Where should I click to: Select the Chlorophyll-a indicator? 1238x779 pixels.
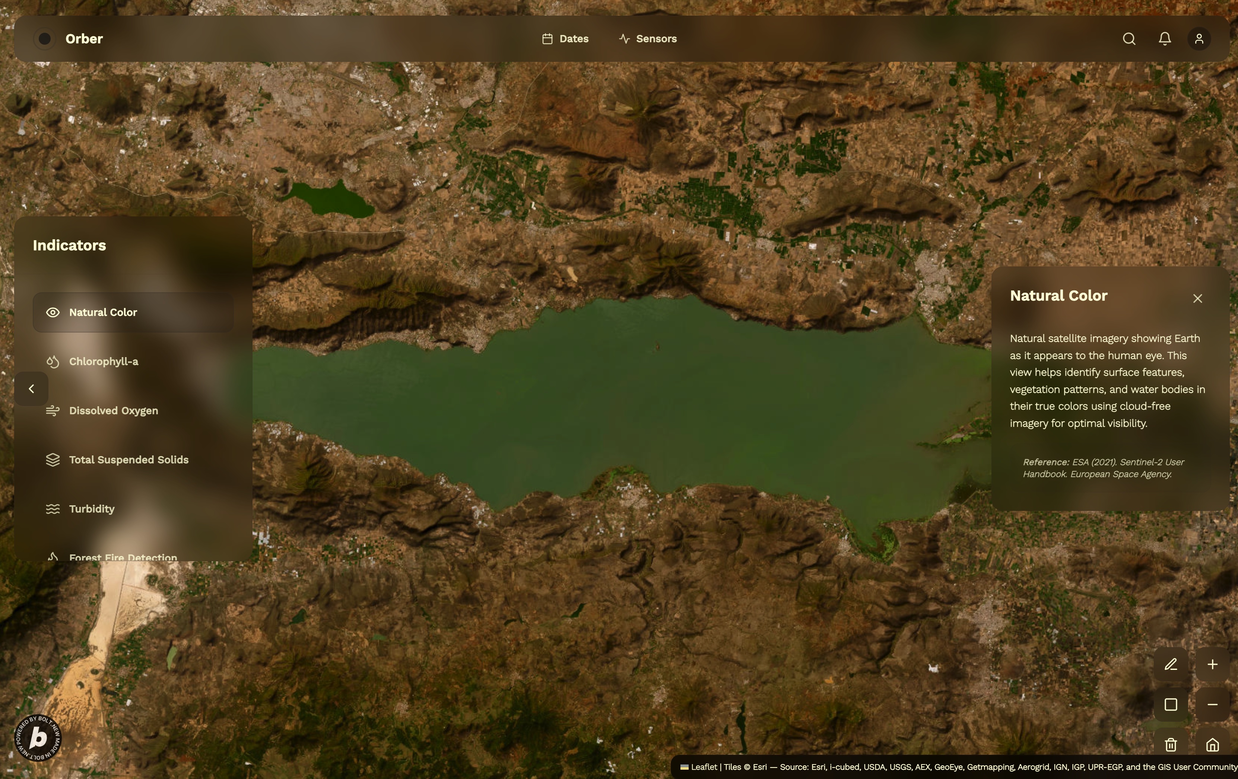point(103,362)
